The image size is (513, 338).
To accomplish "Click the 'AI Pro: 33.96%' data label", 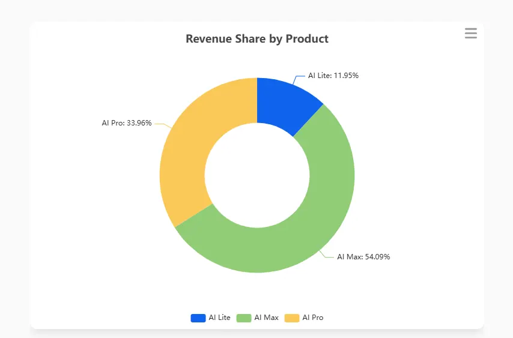I will [x=127, y=123].
